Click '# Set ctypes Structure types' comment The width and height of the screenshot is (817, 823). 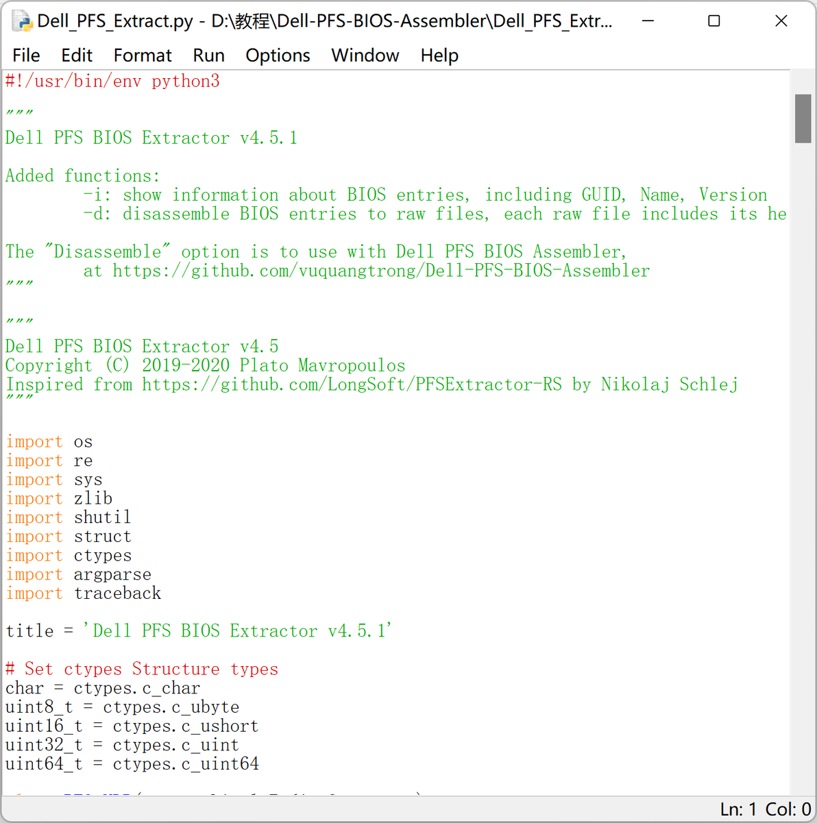click(142, 669)
